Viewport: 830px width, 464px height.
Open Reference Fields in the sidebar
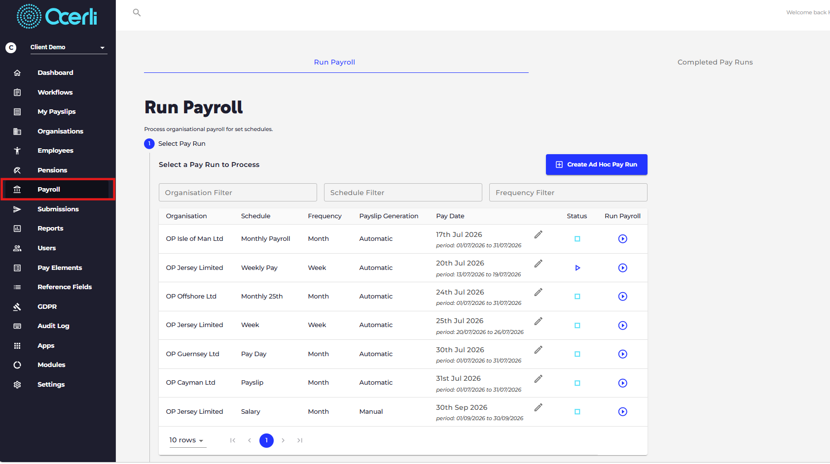[x=65, y=287]
